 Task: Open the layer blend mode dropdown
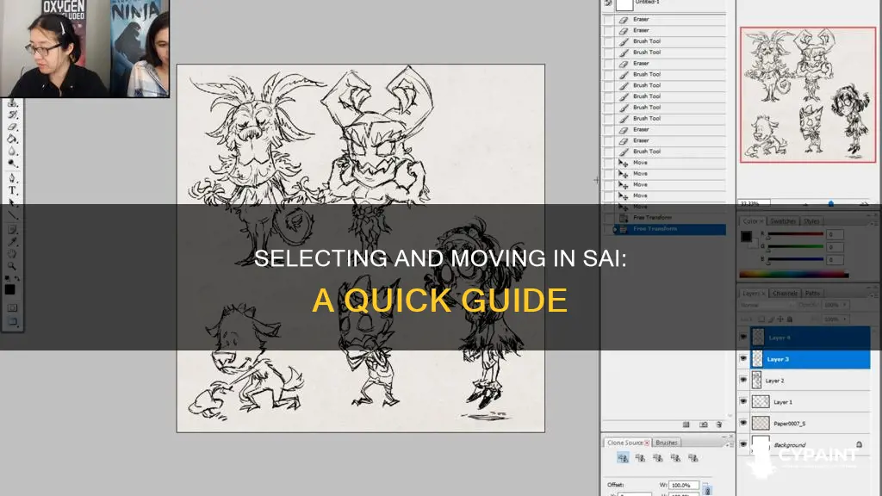pyautogui.click(x=766, y=305)
